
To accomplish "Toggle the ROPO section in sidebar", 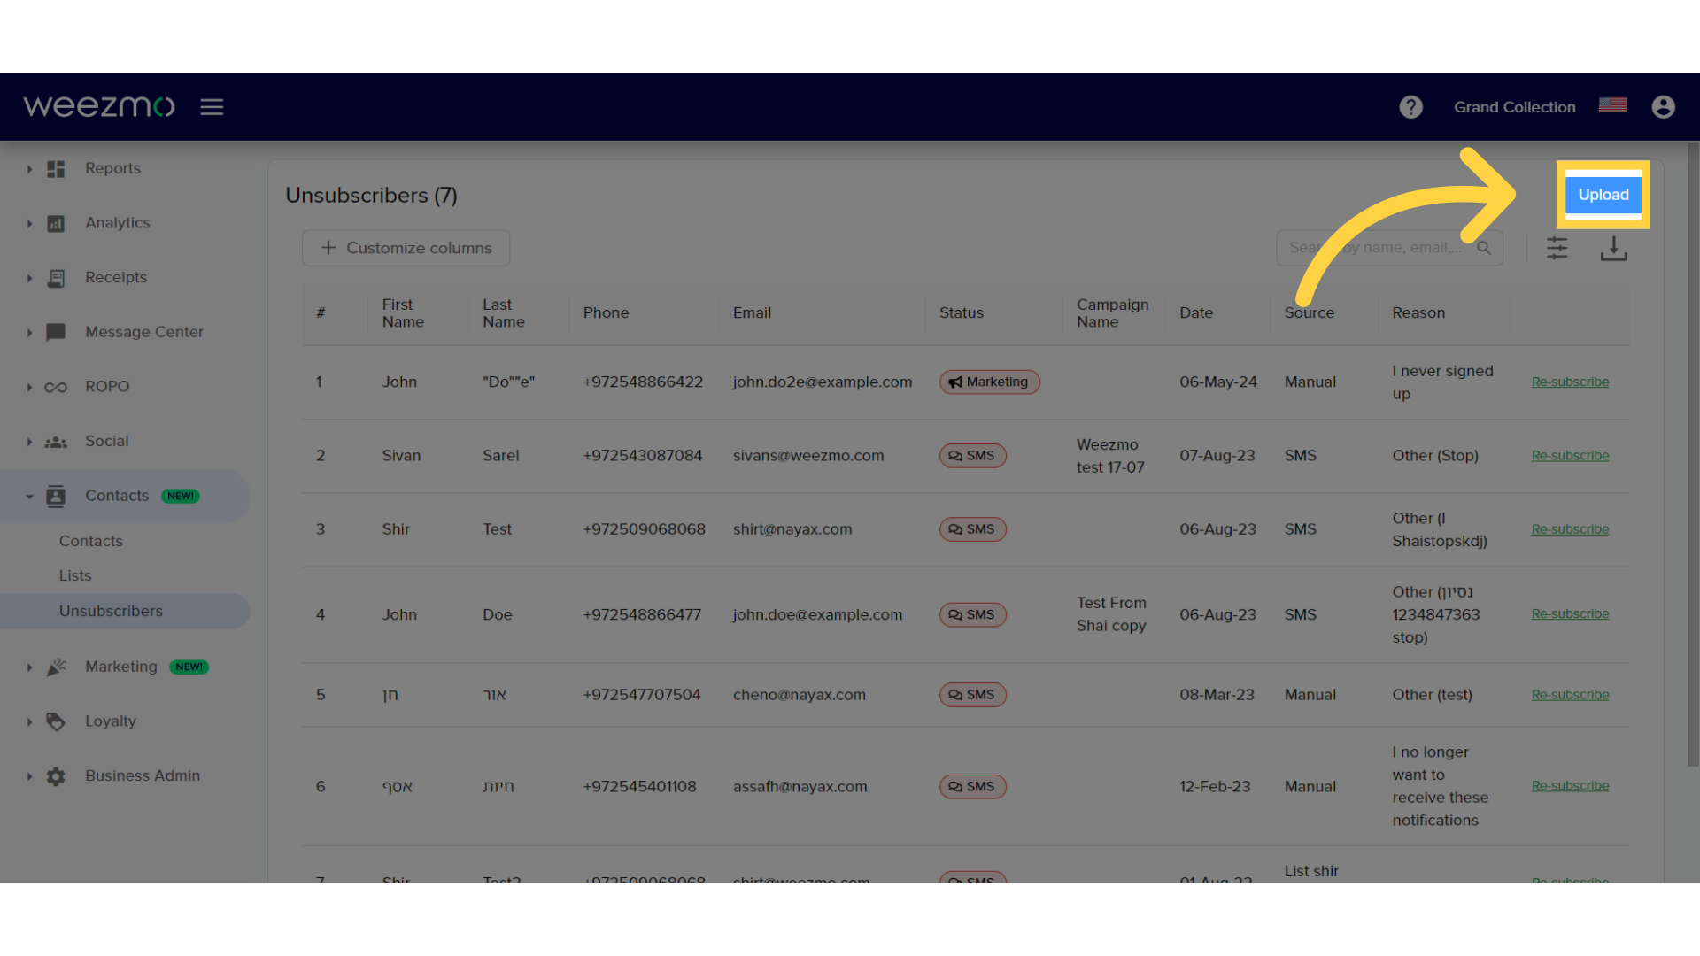I will 30,386.
